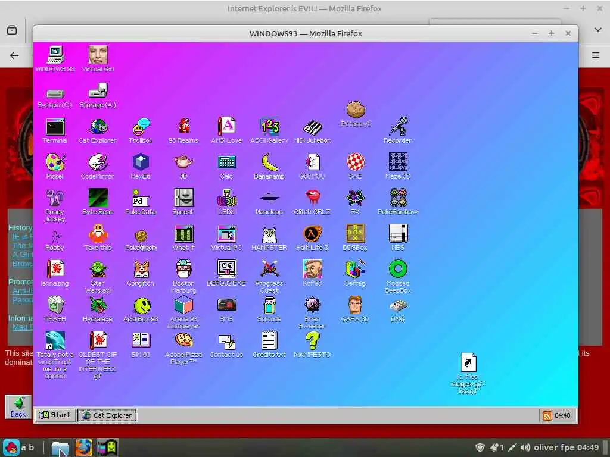This screenshot has height=457, width=610.
Task: Open Contact us icon
Action: pyautogui.click(x=226, y=342)
